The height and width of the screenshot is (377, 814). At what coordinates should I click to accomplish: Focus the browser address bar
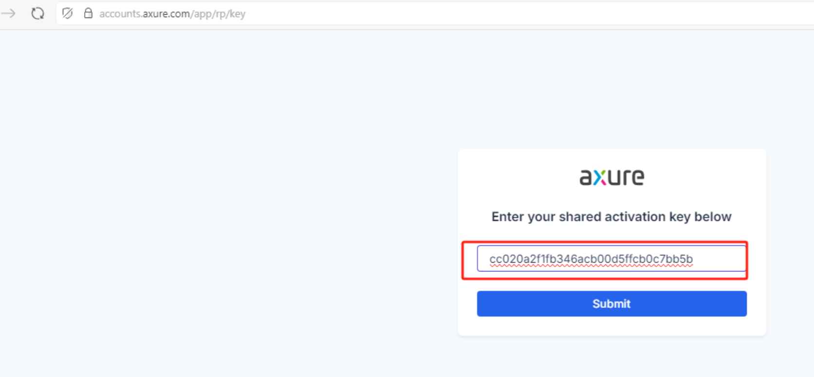point(389,14)
